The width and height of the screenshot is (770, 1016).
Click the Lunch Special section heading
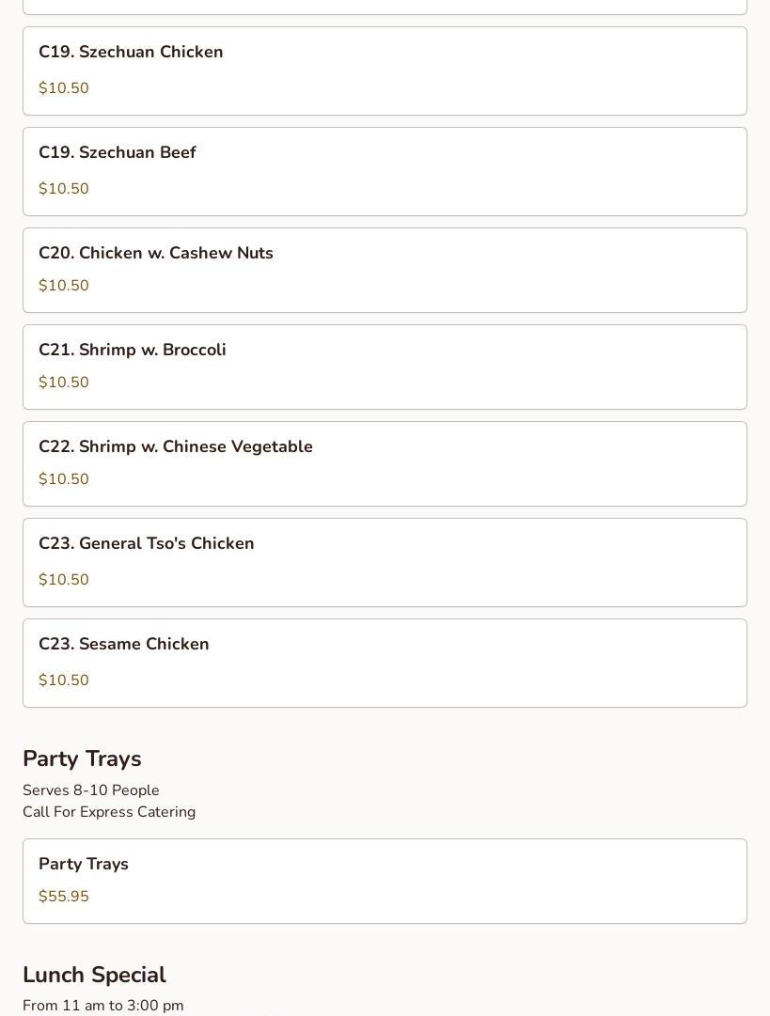94,976
